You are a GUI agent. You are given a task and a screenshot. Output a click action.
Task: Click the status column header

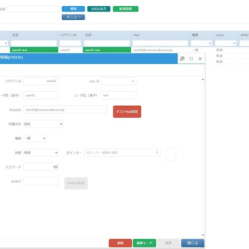[x=226, y=35]
